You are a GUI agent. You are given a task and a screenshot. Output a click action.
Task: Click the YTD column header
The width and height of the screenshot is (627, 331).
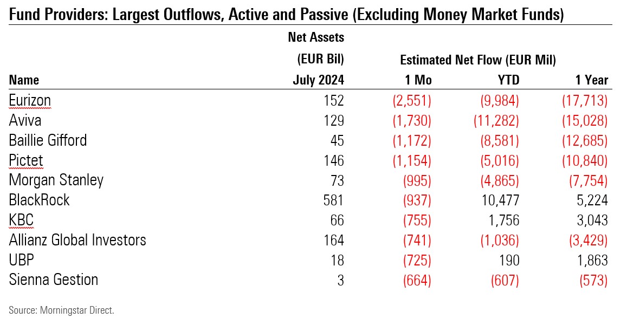508,80
